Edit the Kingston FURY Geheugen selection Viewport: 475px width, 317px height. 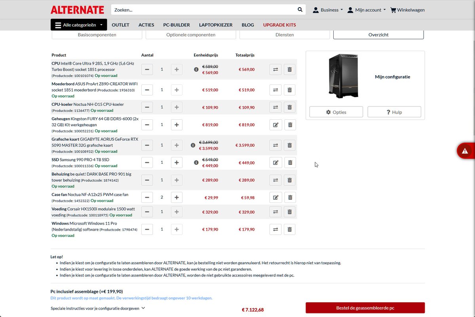point(275,125)
